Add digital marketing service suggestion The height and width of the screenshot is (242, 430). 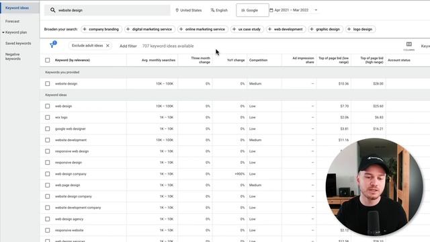coord(150,29)
